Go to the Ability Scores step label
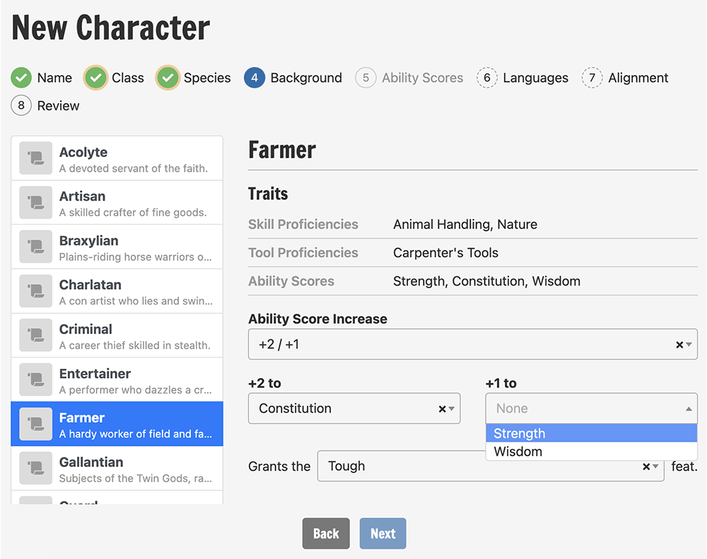The height and width of the screenshot is (559, 707). pyautogui.click(x=423, y=78)
